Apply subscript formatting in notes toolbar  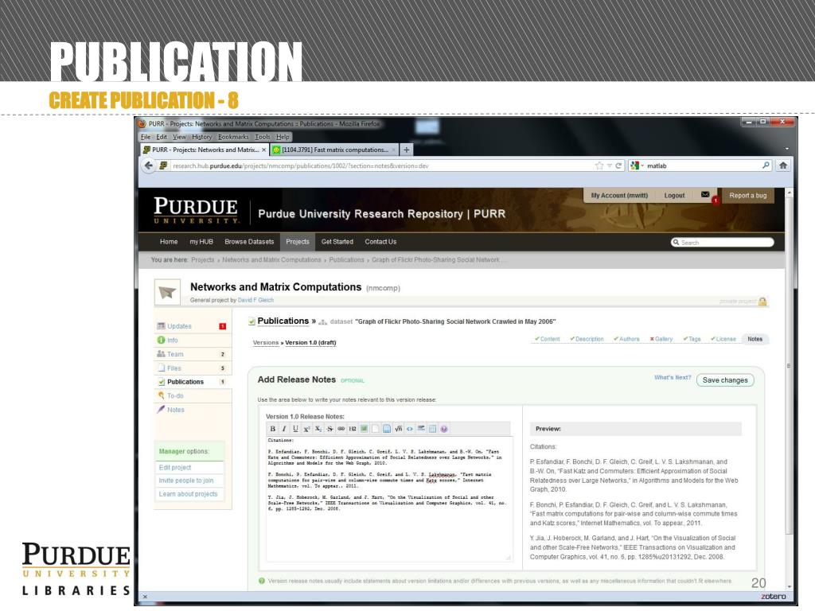pyautogui.click(x=318, y=429)
